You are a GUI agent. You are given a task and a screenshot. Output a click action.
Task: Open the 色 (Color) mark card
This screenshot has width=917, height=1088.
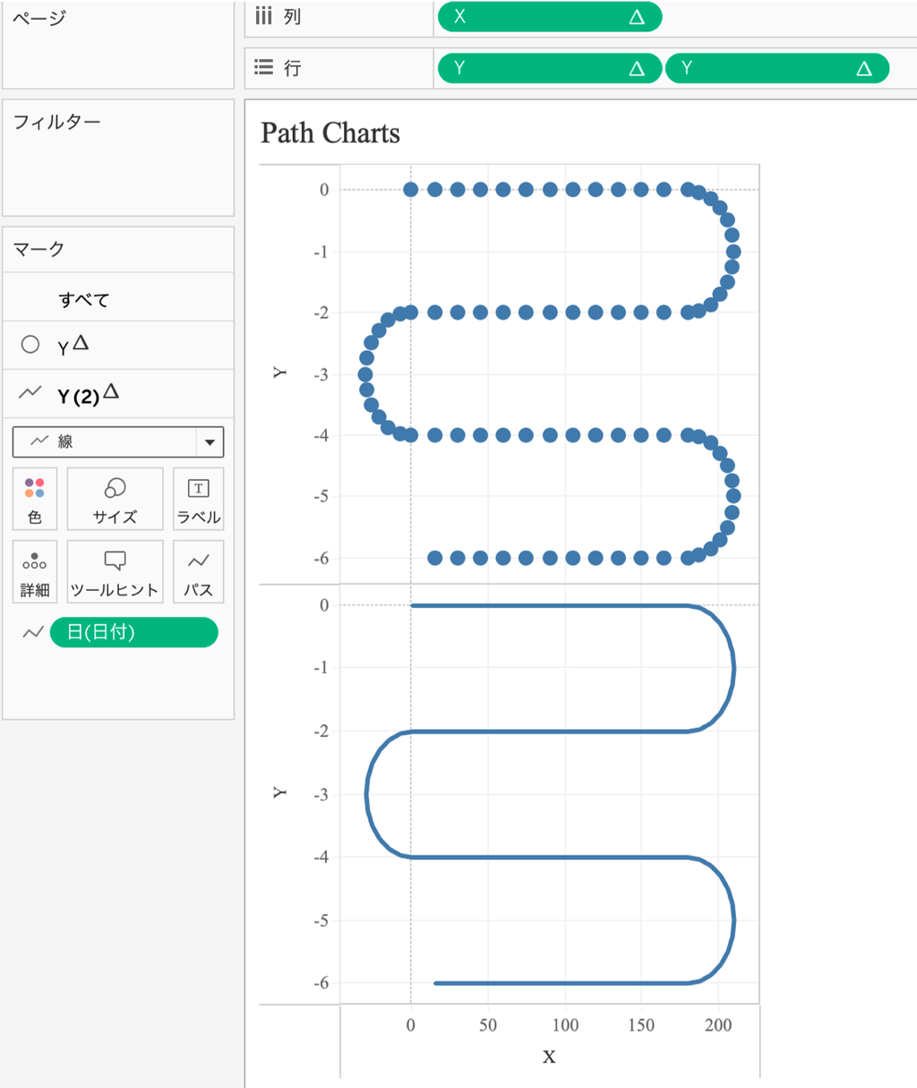click(x=35, y=499)
